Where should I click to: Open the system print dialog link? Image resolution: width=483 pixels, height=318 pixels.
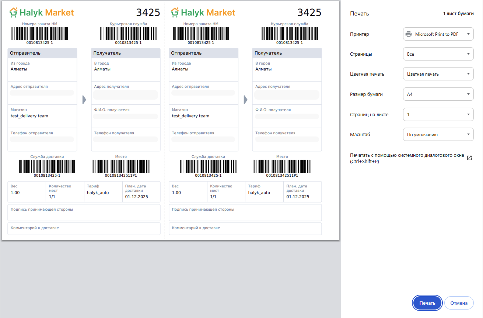pos(407,158)
